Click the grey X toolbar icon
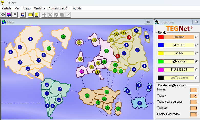The width and height of the screenshot is (200, 120). pos(50,15)
